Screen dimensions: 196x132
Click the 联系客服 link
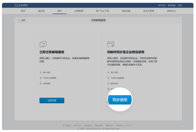point(172,5)
